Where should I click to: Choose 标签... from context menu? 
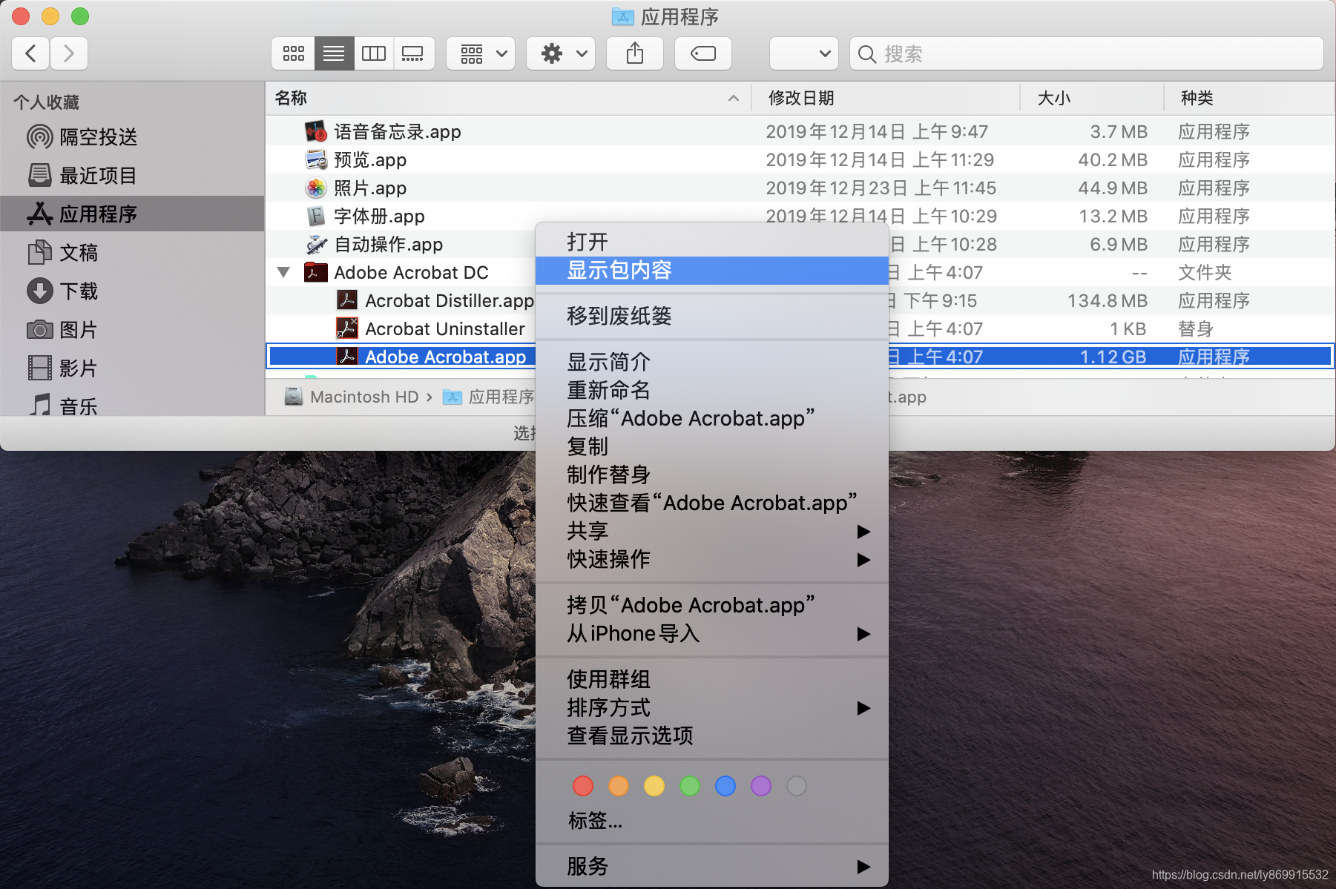712,820
